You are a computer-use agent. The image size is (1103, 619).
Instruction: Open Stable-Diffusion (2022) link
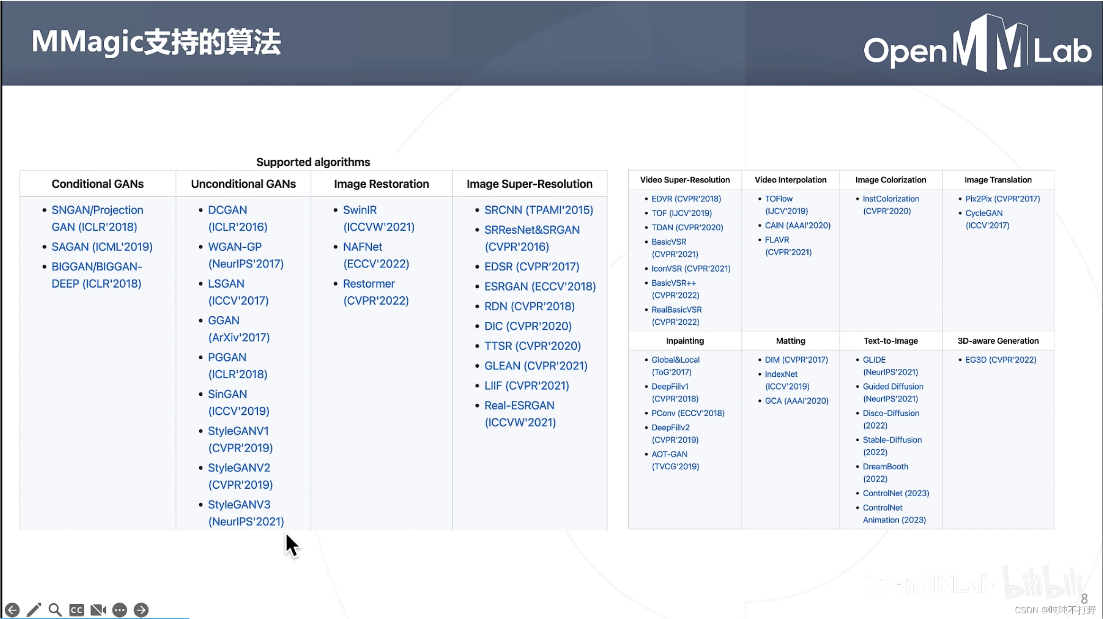pos(892,446)
